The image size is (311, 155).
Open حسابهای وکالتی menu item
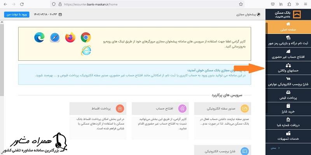pos(288,68)
